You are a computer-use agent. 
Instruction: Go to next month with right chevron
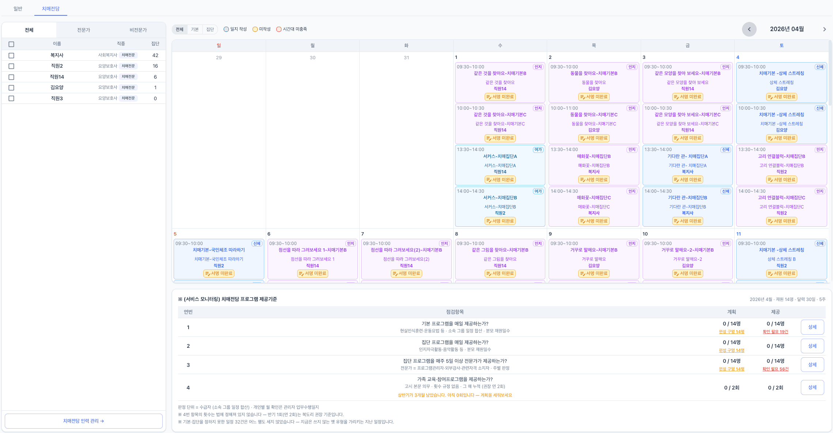tap(824, 29)
